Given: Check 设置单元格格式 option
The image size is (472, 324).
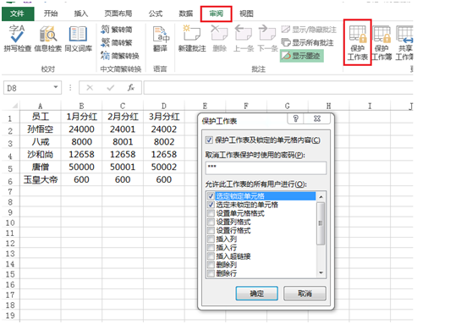Looking at the screenshot, I should pyautogui.click(x=211, y=213).
